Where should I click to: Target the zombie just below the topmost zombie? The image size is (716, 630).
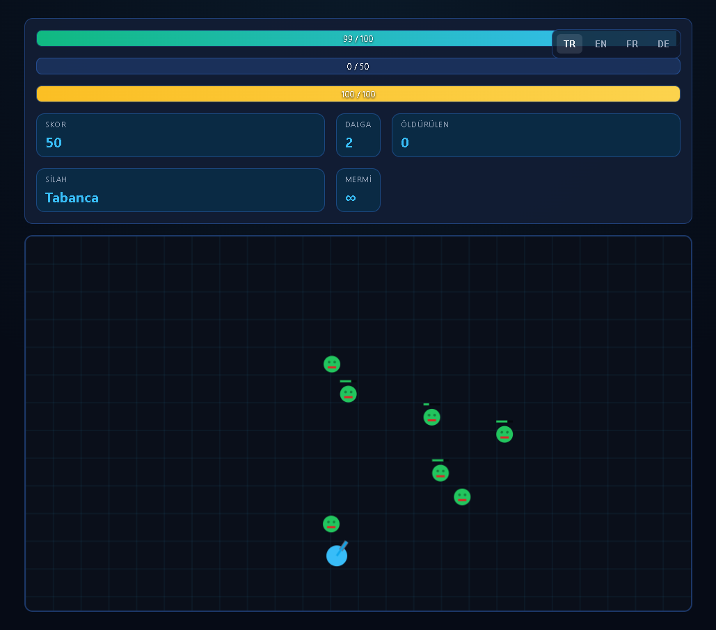tap(349, 394)
